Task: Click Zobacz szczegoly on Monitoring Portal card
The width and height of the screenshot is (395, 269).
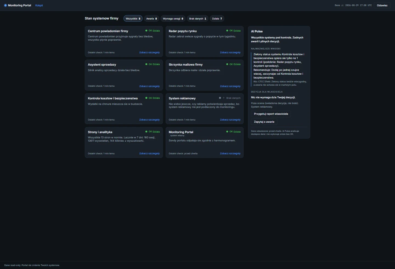Action: pyautogui.click(x=230, y=153)
